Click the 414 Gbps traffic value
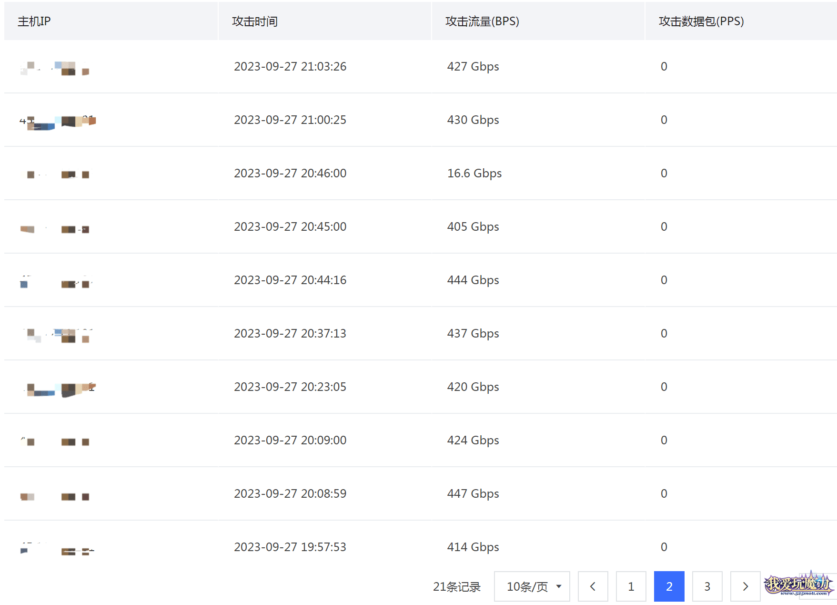 pos(473,547)
